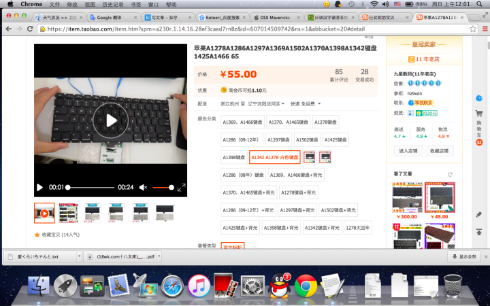Screen dimensions: 490x306
Task: Click the 收藏店铺 button
Action: [440, 151]
